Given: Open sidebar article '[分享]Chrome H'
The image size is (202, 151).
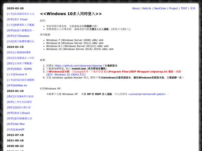Looking at the screenshot, I should click(17, 75).
